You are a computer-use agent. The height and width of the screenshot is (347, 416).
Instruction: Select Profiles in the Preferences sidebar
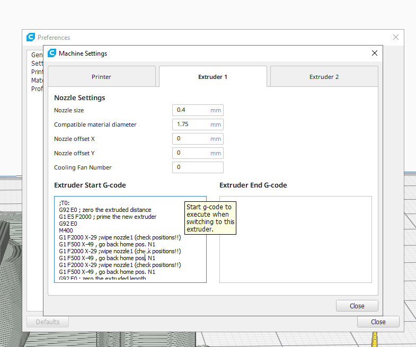[37, 89]
